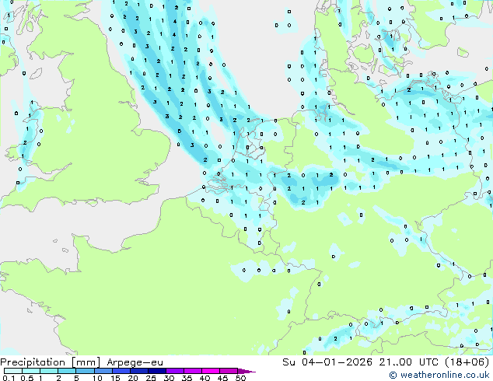
Task: Select the 25 to 30 mm dark navy swatch
Action: coord(157,371)
